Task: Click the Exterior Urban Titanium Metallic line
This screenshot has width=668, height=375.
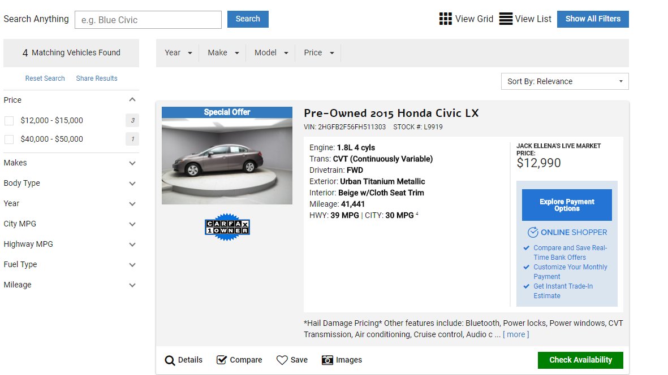Action: [x=367, y=181]
